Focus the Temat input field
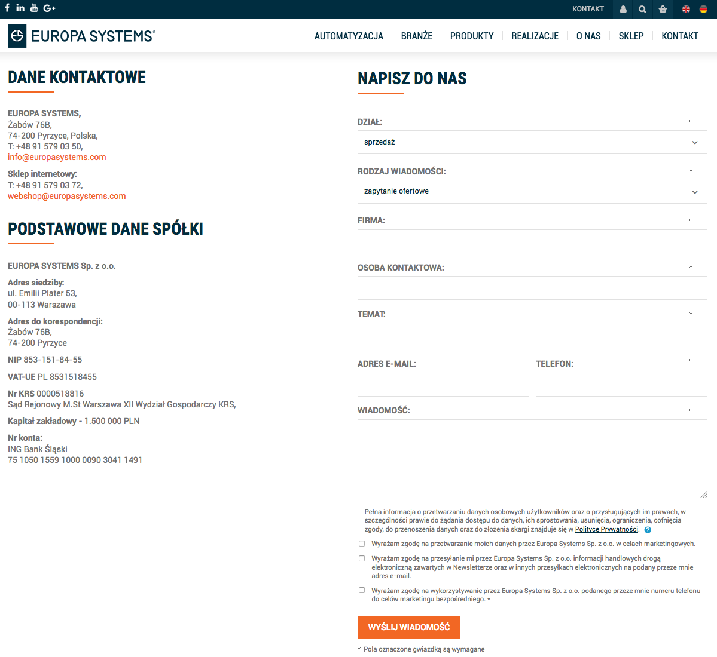 point(532,334)
